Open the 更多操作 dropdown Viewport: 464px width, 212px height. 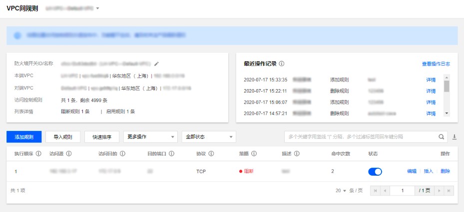coord(150,137)
